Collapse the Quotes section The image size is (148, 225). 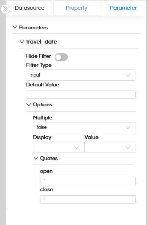tap(36, 158)
